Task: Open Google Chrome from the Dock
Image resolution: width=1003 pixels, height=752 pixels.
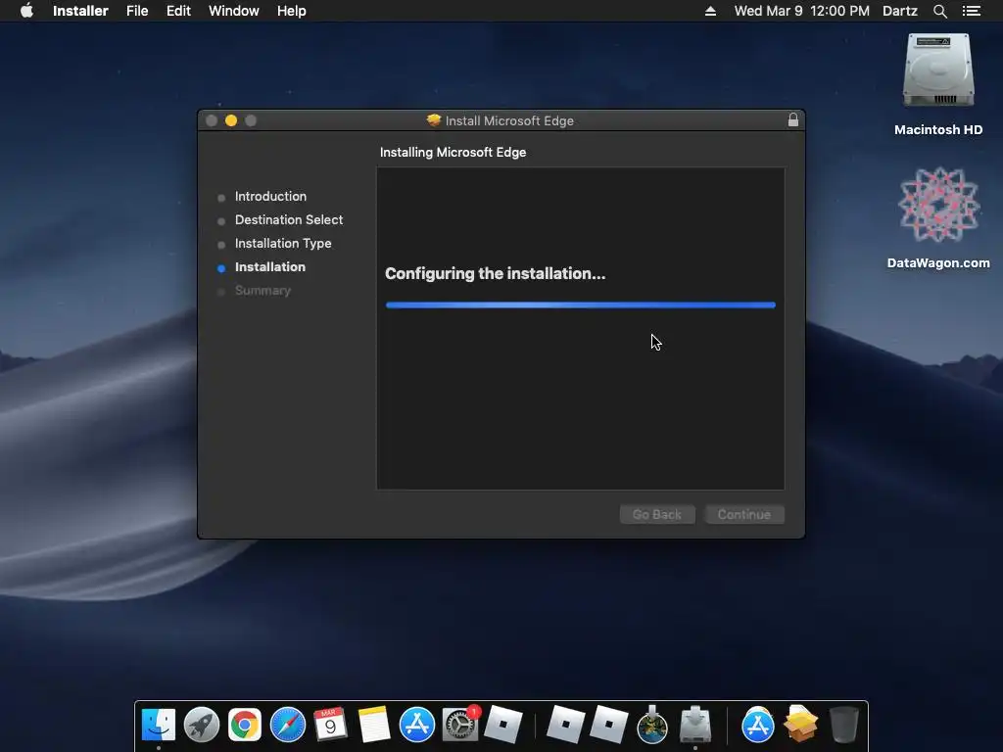Action: click(244, 725)
